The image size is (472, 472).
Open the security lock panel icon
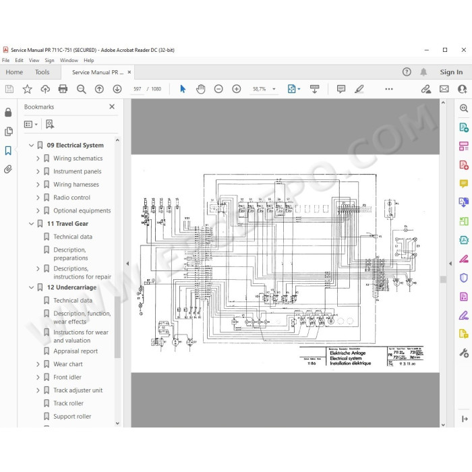tap(8, 113)
